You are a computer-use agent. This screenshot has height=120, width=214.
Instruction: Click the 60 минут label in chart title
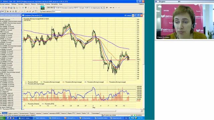pyautogui.click(x=128, y=16)
